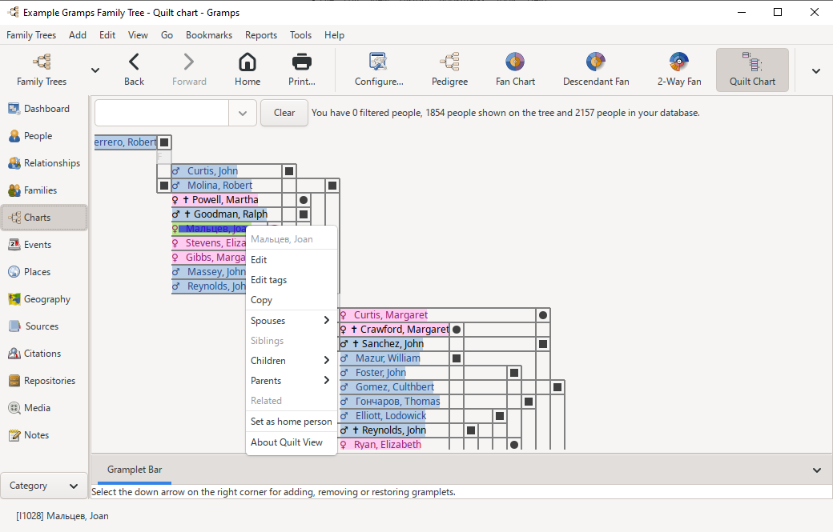Select the Gramplet Bar tab

click(x=135, y=470)
